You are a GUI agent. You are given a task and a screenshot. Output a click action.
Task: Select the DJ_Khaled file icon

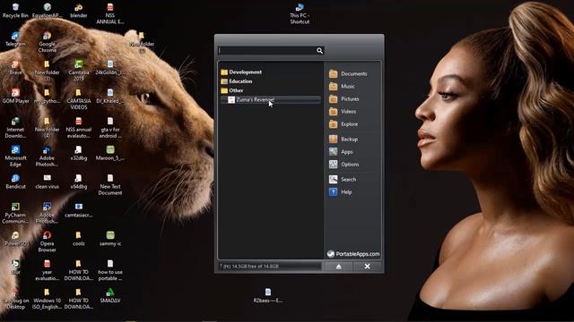pos(110,96)
